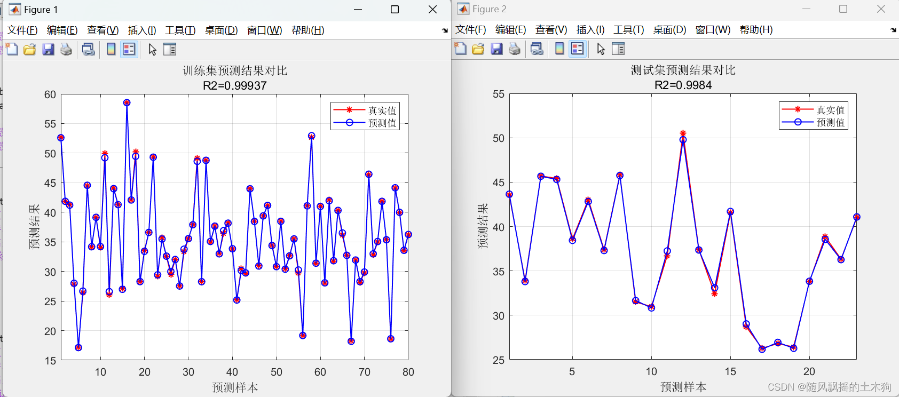Print Figure 1 via the printer icon
This screenshot has height=397, width=899.
click(x=66, y=50)
